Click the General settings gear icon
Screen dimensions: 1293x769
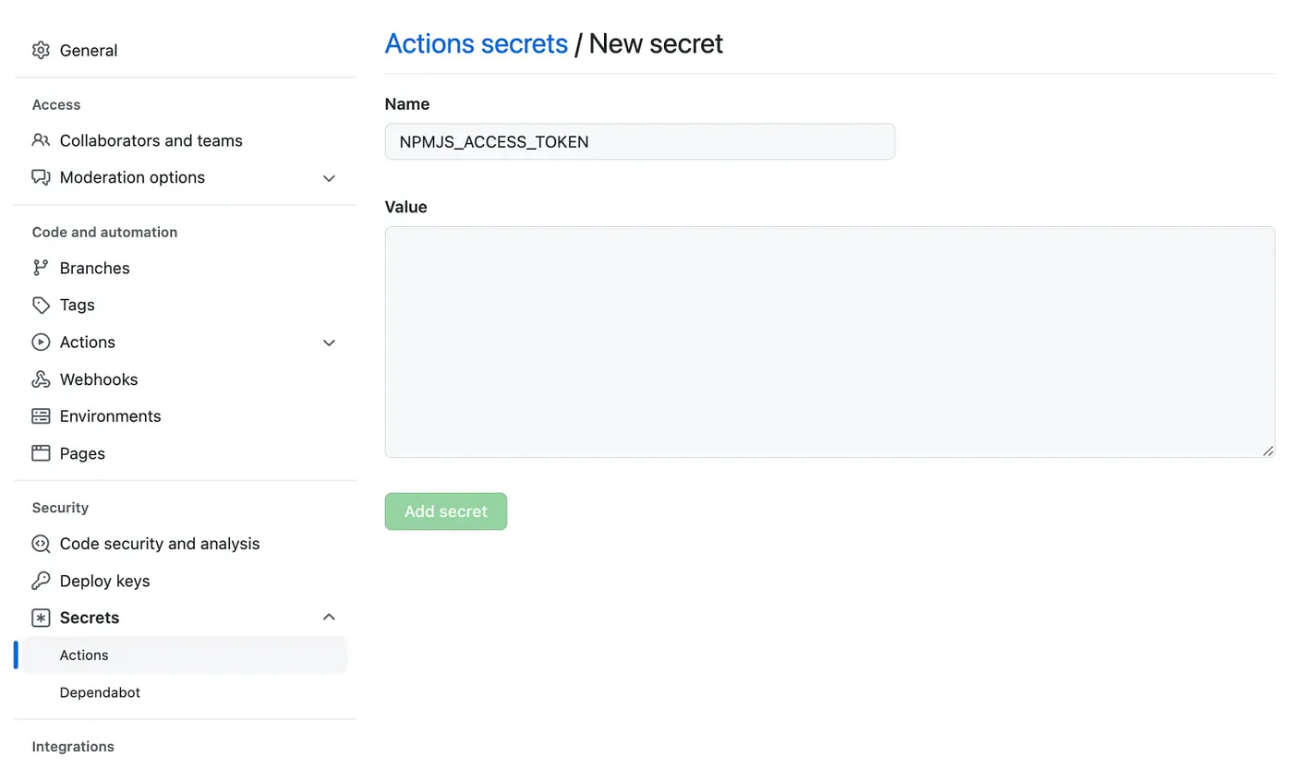41,50
